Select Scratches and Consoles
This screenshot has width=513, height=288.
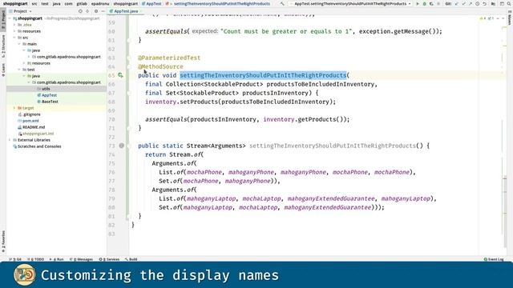[x=39, y=146]
